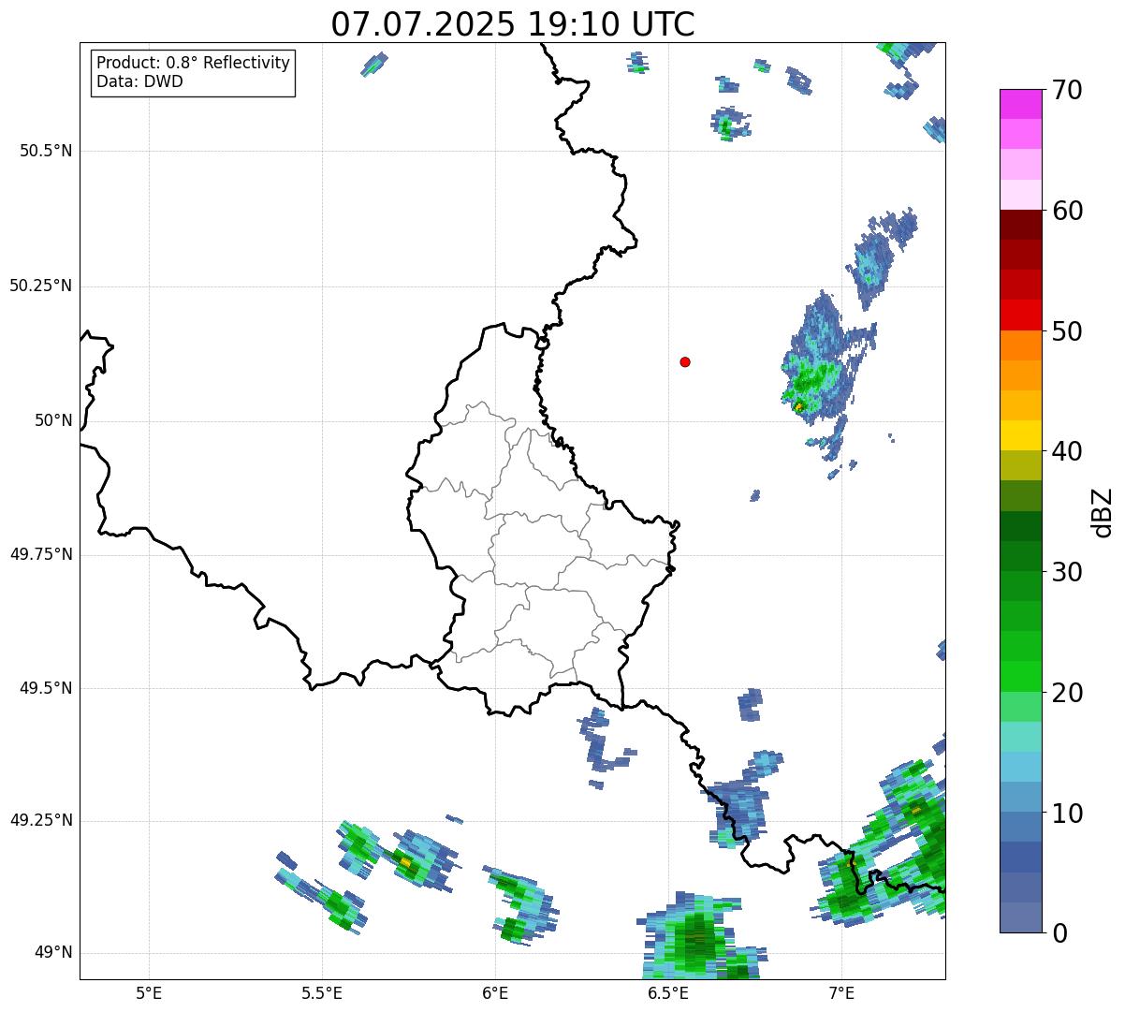Screen dimensions: 1125x1012
Task: Pick the yellow colorbar swatch above 40
Action: pyautogui.click(x=1021, y=436)
